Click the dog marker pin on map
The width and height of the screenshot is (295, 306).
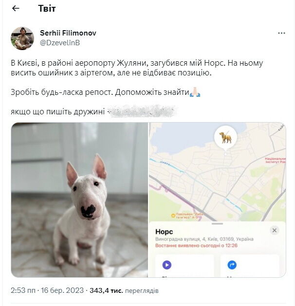(225, 138)
